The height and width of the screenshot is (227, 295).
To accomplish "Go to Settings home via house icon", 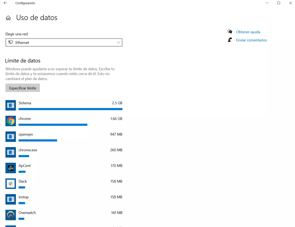I will (x=8, y=18).
